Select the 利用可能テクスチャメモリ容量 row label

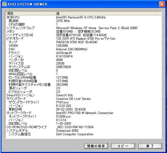(x=30, y=85)
